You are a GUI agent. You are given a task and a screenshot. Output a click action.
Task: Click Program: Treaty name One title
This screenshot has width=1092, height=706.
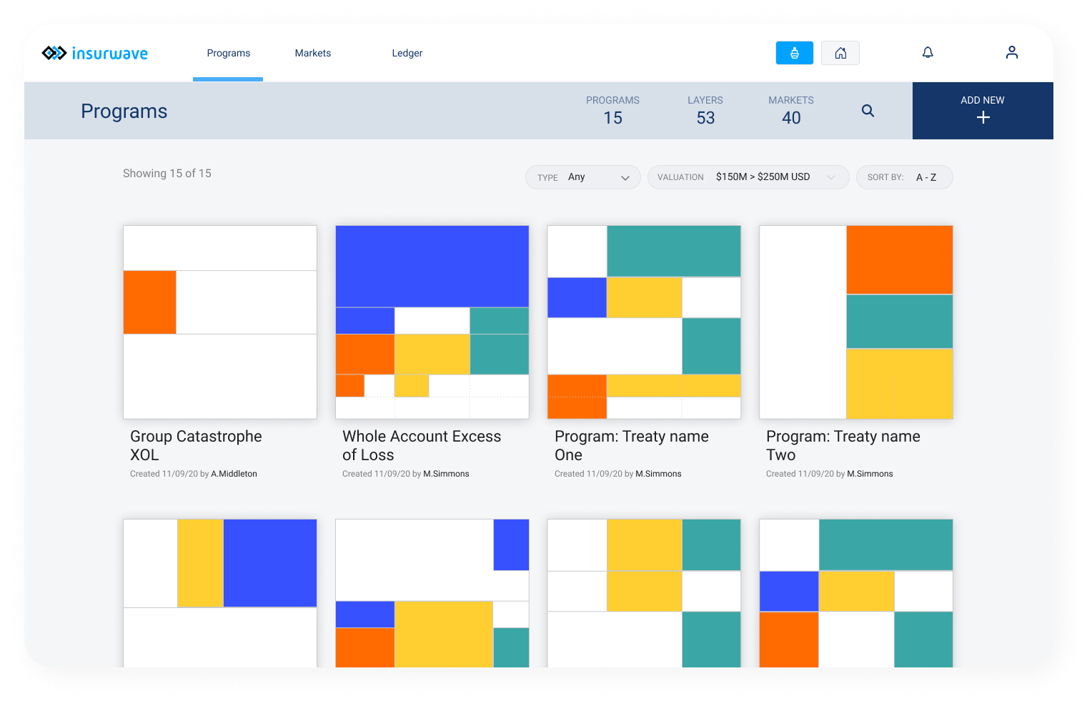point(632,446)
